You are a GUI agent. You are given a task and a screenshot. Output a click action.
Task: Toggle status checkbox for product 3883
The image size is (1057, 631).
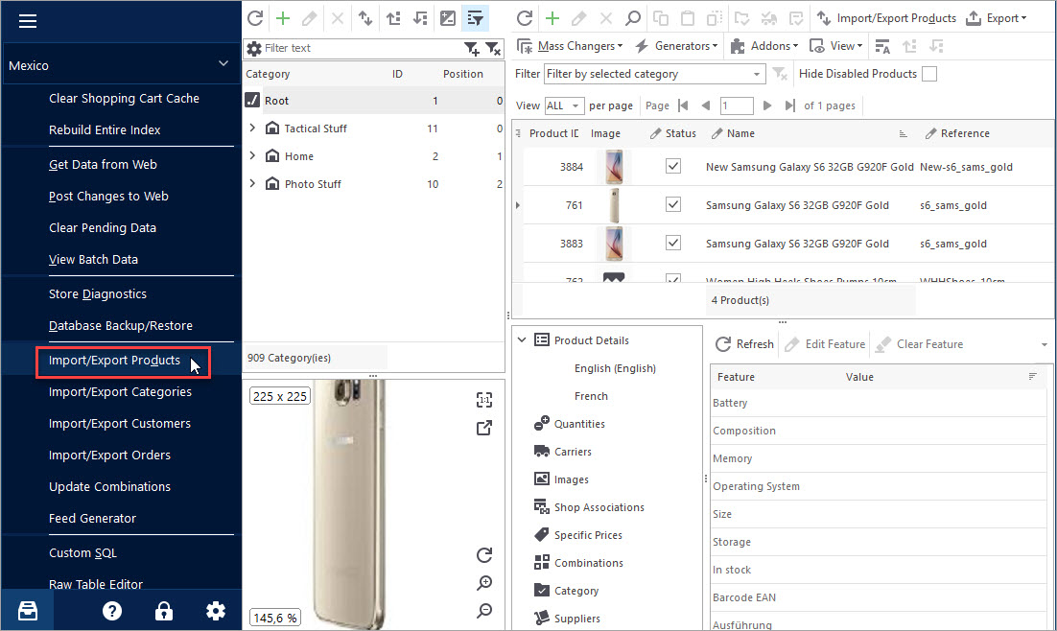(x=672, y=243)
